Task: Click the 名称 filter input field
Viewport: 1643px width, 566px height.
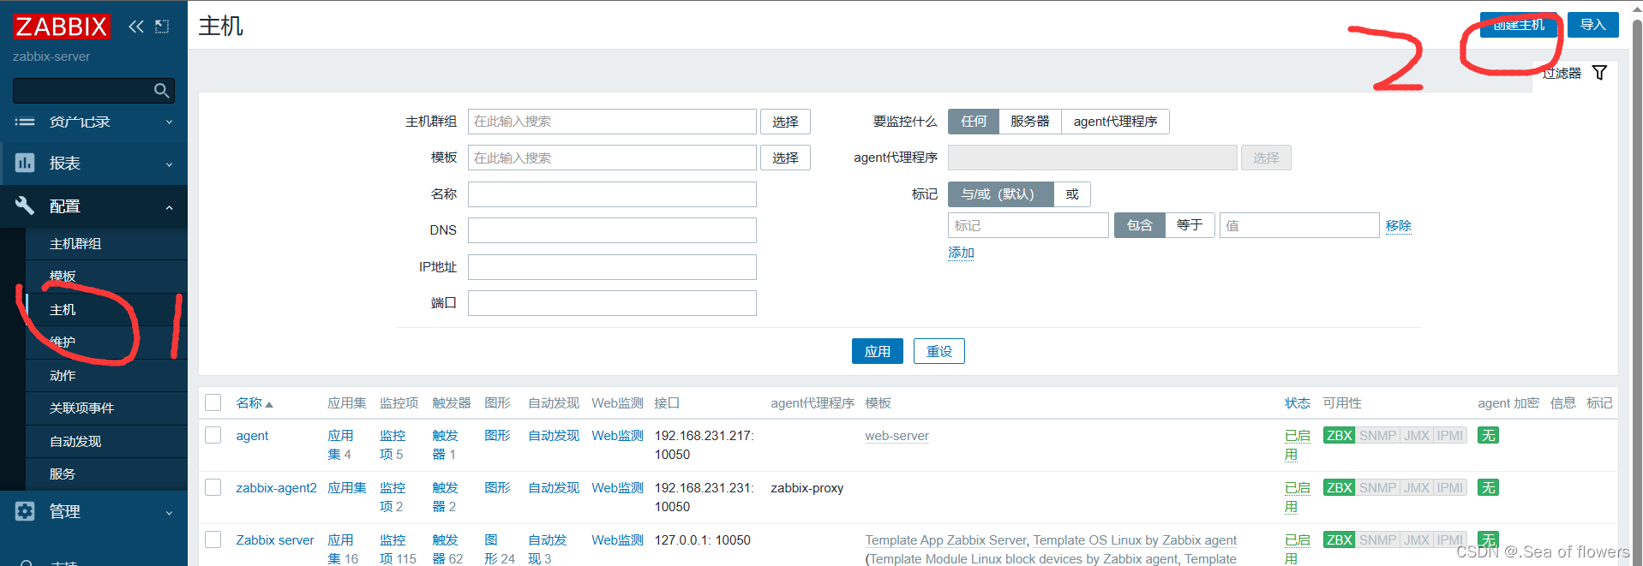Action: [612, 194]
